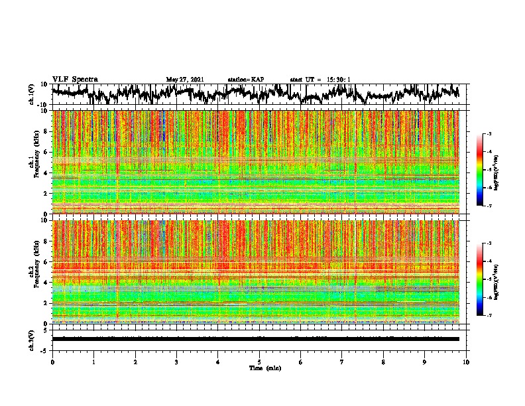Viewport: 525px width, 406px height.
Task: Click the "start UT = 15:30:1" header text
Action: point(320,80)
